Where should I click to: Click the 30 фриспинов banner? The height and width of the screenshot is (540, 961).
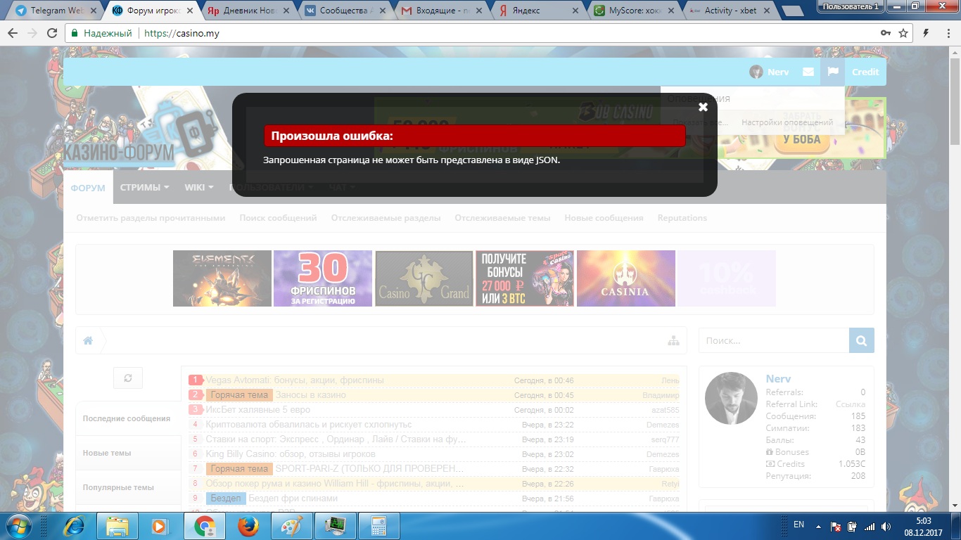click(323, 278)
